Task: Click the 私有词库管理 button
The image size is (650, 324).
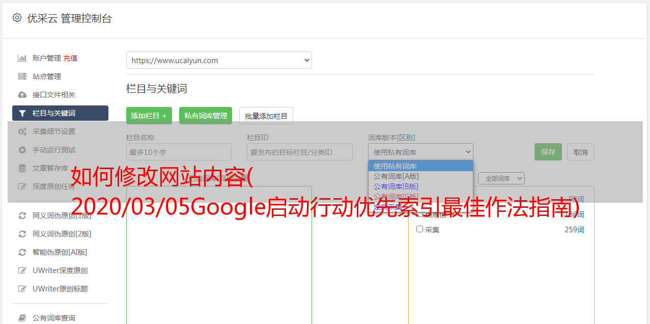Action: coord(206,116)
